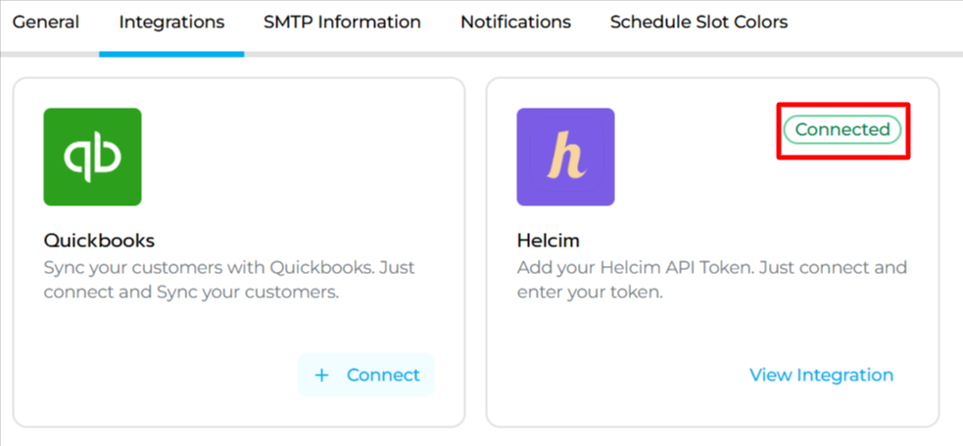The image size is (963, 446).
Task: Click the purple Helcim logo icon
Action: click(565, 156)
